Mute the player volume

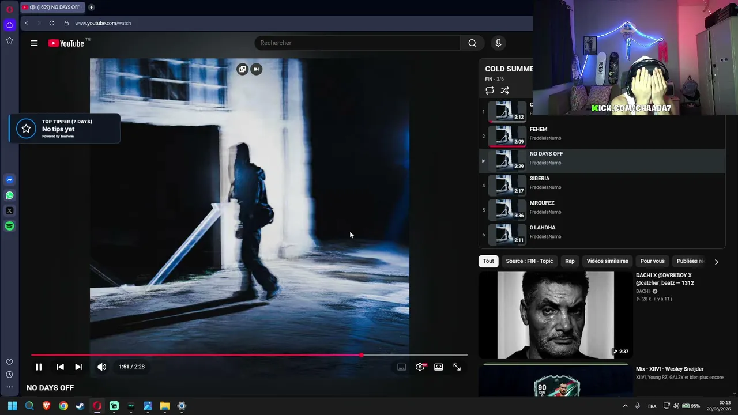point(101,367)
